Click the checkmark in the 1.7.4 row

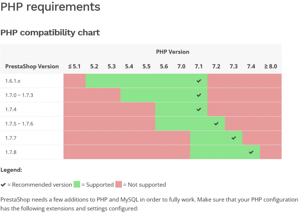tap(199, 109)
